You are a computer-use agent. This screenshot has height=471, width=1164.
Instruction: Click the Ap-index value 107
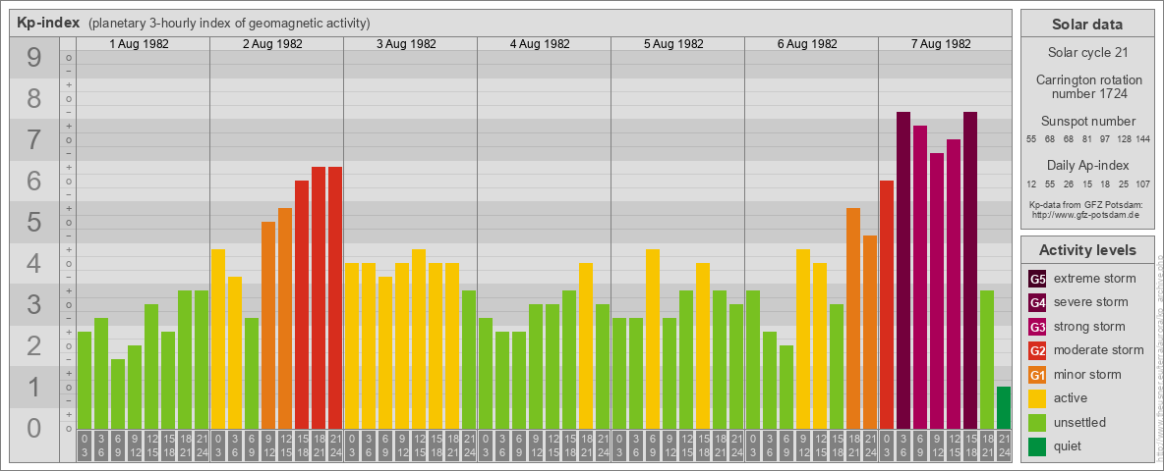[1143, 183]
